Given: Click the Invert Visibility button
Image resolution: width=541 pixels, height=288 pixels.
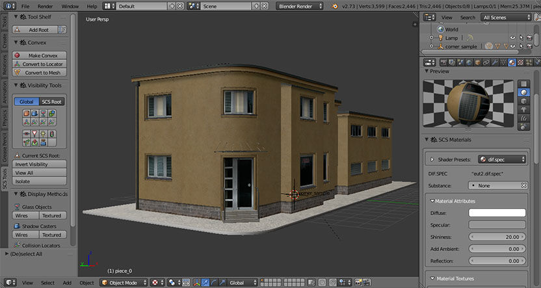Looking at the screenshot, I should pos(39,164).
